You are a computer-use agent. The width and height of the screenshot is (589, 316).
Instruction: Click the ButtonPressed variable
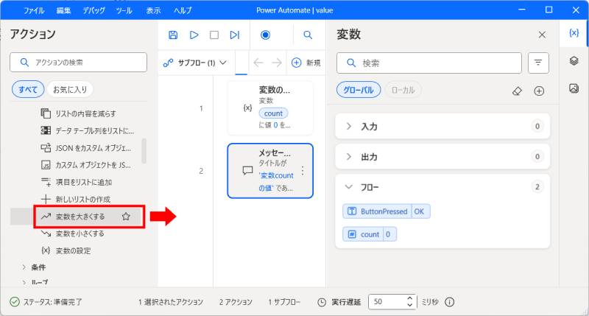point(386,211)
